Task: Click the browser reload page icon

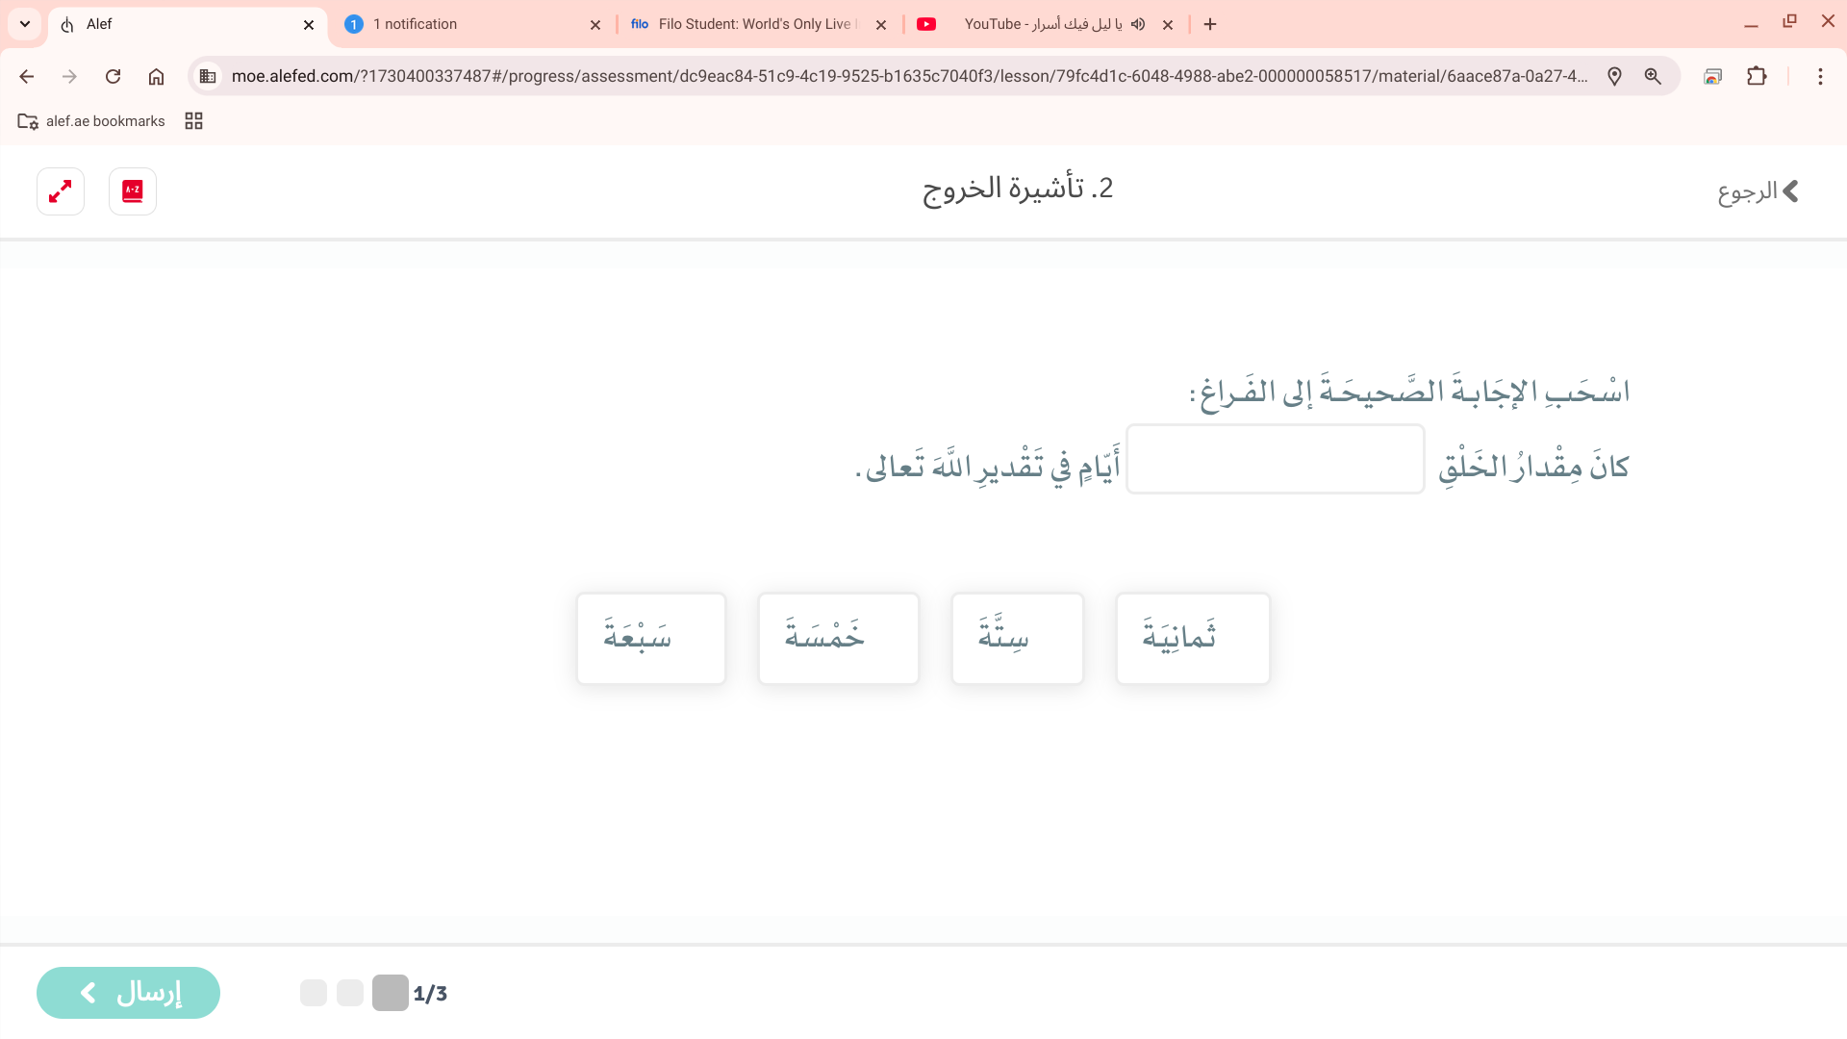Action: point(113,76)
